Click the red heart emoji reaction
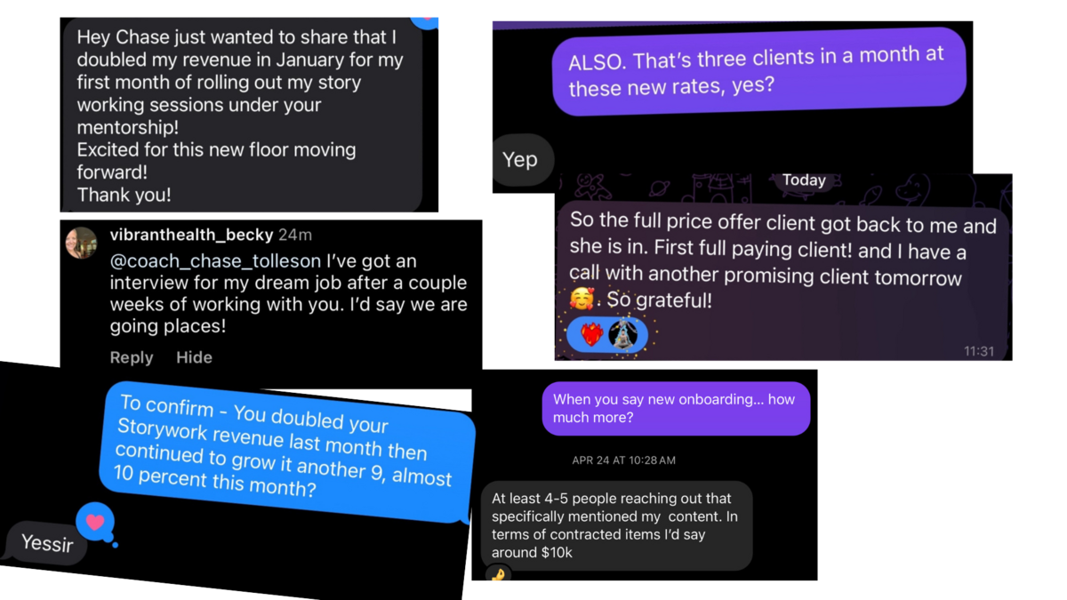This screenshot has height=600, width=1067. [x=591, y=334]
